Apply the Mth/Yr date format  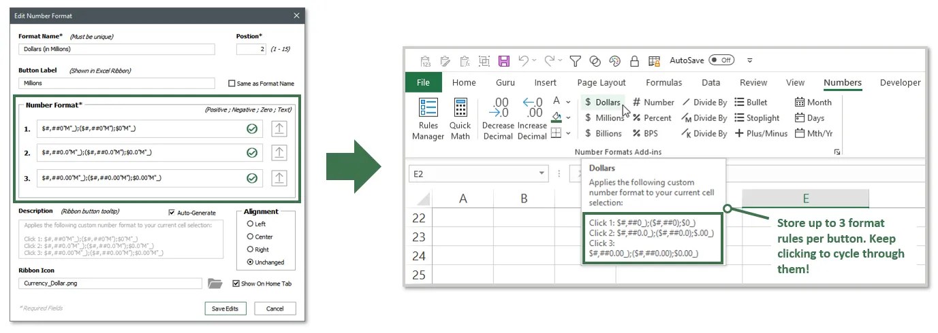coord(813,133)
